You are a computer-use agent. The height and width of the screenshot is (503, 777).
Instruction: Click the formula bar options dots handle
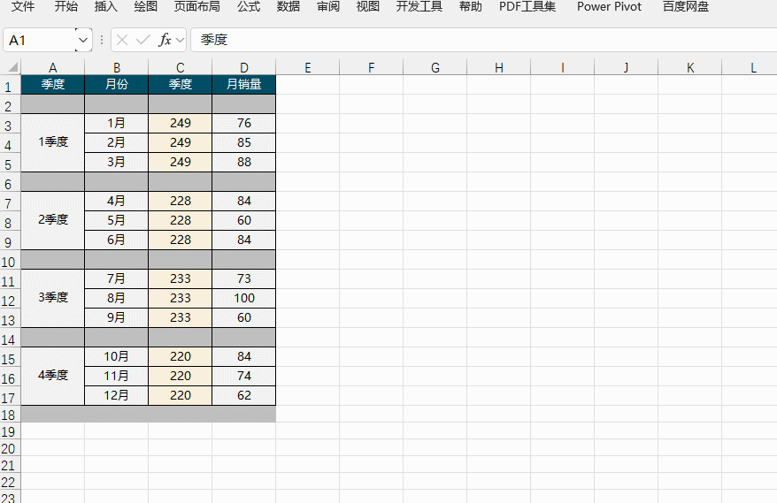[102, 40]
